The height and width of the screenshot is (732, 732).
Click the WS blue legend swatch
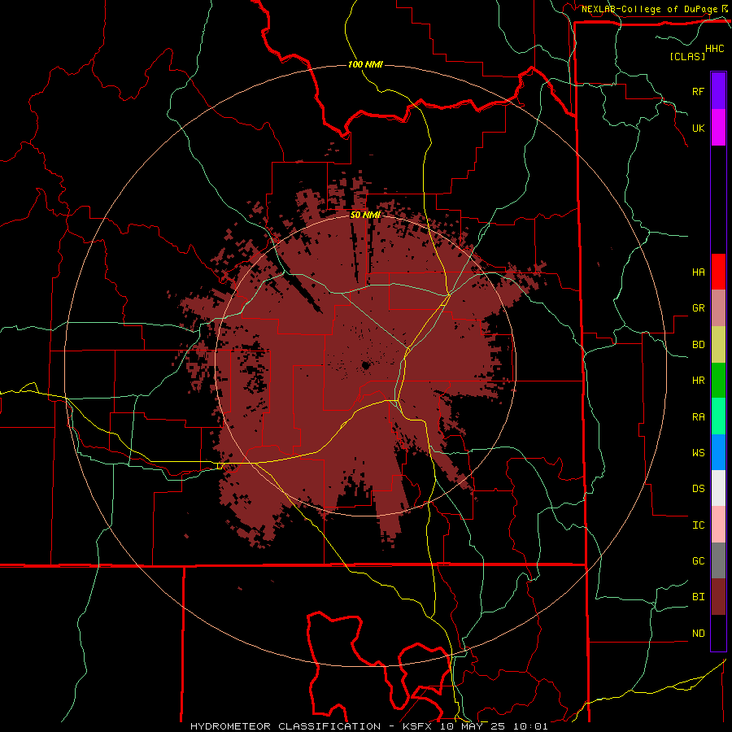(718, 452)
